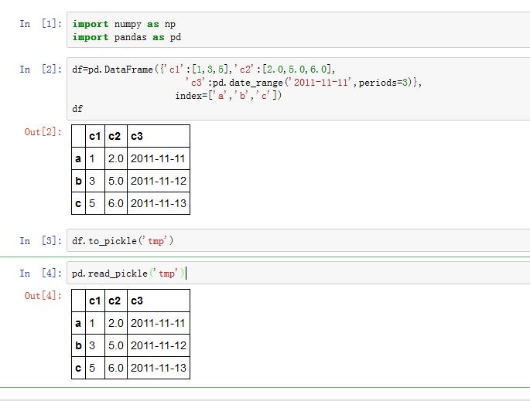Focus the DataFrame definition code cell
This screenshot has width=530, height=401.
tap(294, 89)
